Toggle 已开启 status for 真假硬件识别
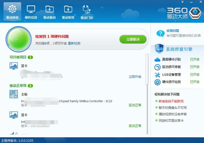Viewport: 204px width, 143px height. 195,59
